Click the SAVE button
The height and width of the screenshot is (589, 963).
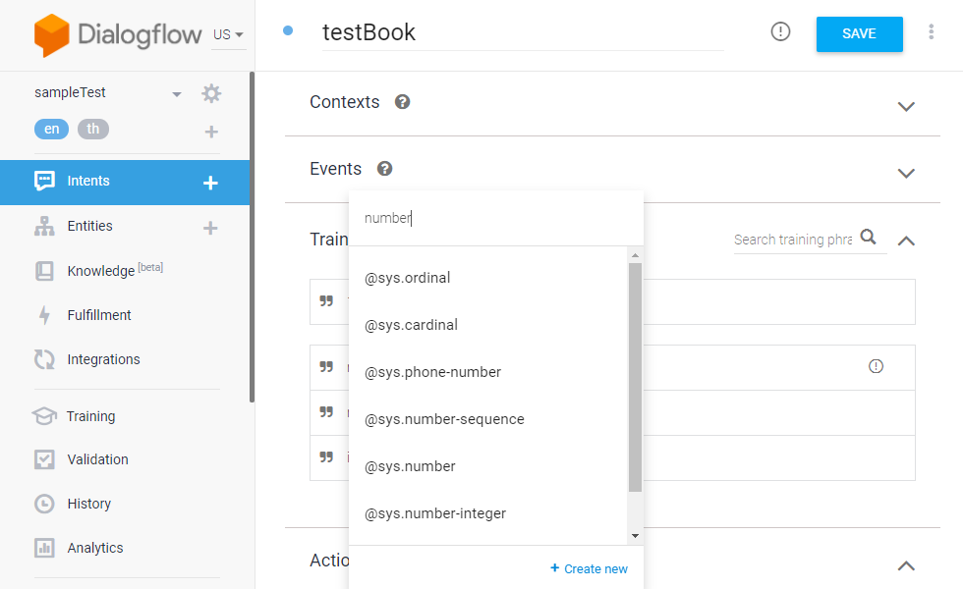point(859,34)
